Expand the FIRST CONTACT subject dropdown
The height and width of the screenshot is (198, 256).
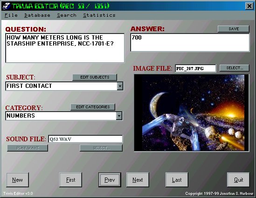[120, 86]
